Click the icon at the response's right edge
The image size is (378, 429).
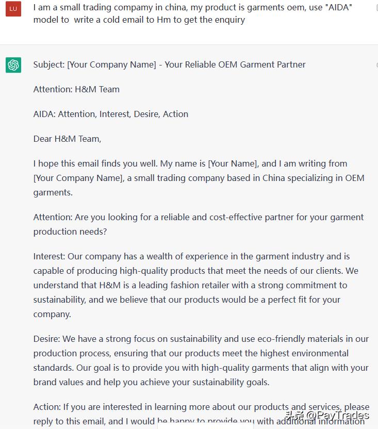tap(376, 65)
